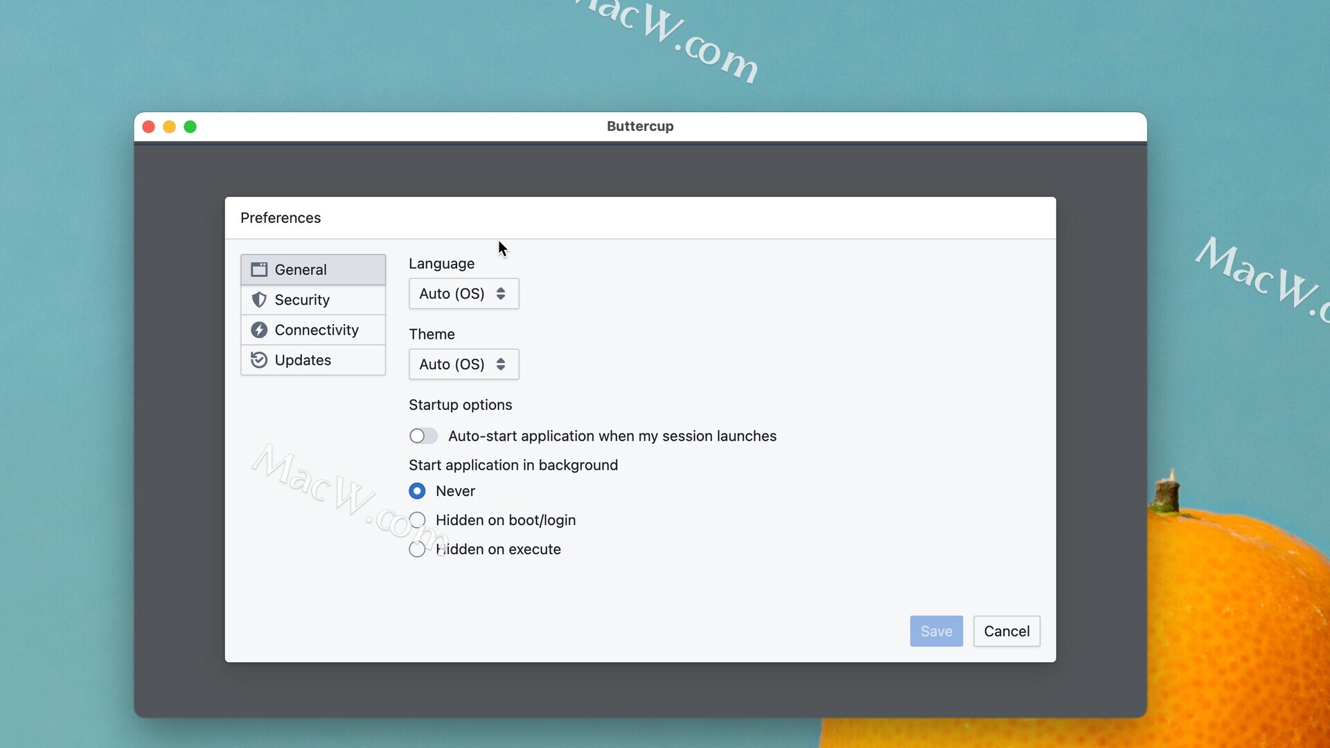Click the Preferences dialog title
Image resolution: width=1330 pixels, height=748 pixels.
click(x=281, y=218)
